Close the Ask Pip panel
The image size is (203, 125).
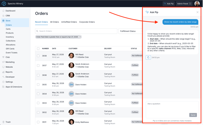(x=198, y=12)
